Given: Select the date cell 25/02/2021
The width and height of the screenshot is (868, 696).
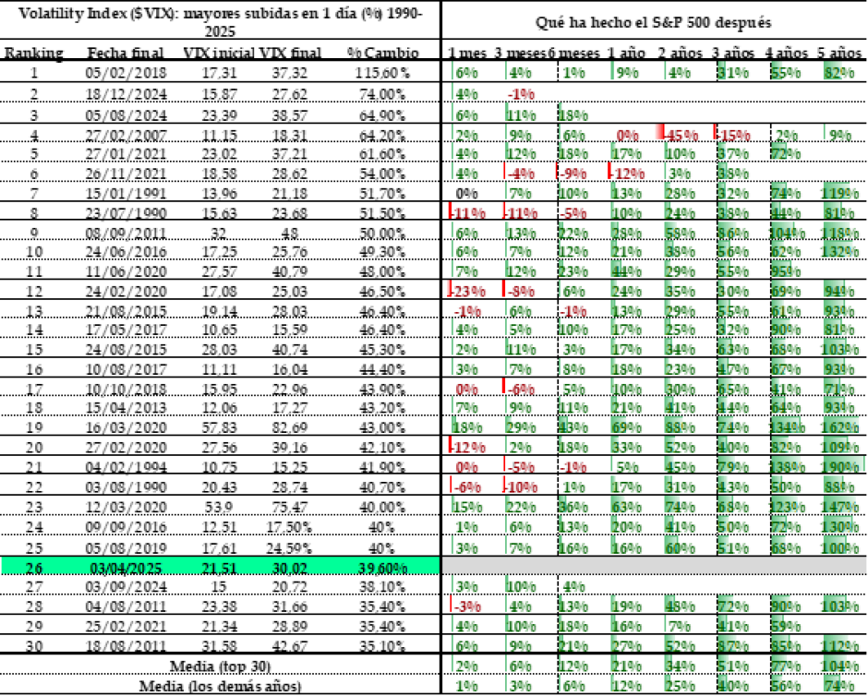Looking at the screenshot, I should (126, 627).
